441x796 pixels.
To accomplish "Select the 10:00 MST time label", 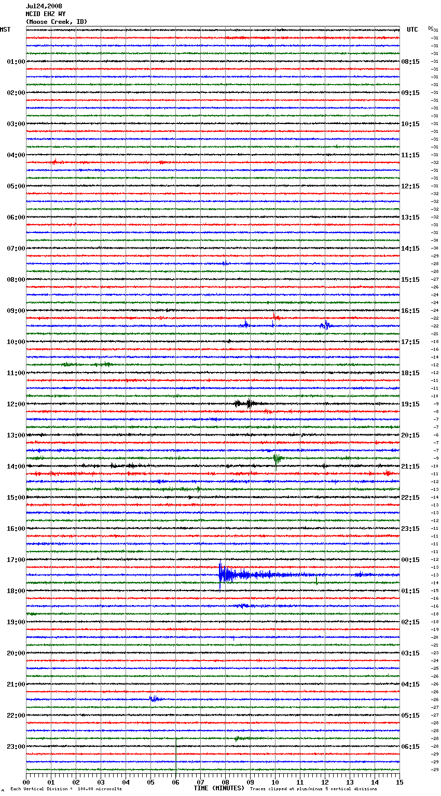I will click(16, 342).
